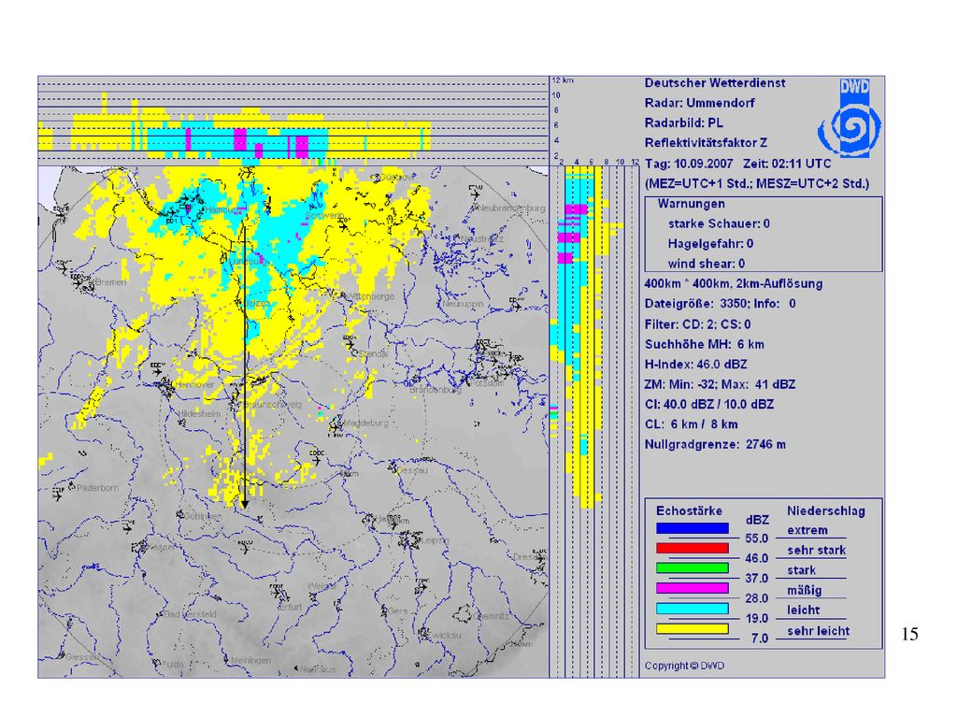Click the '55.0' dBZ threshold value
This screenshot has width=957, height=718.
[757, 538]
